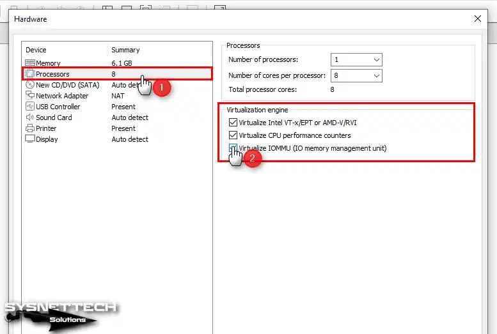This screenshot has height=334, width=497.
Task: Click the Printer icon
Action: point(30,128)
